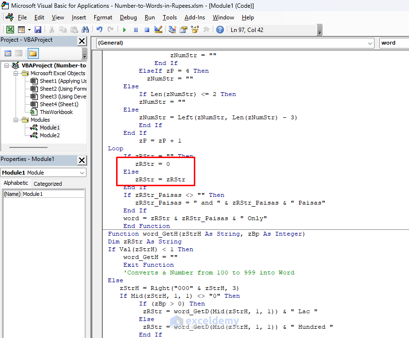Open Toolbox icon with wrench and hammer

point(206,30)
